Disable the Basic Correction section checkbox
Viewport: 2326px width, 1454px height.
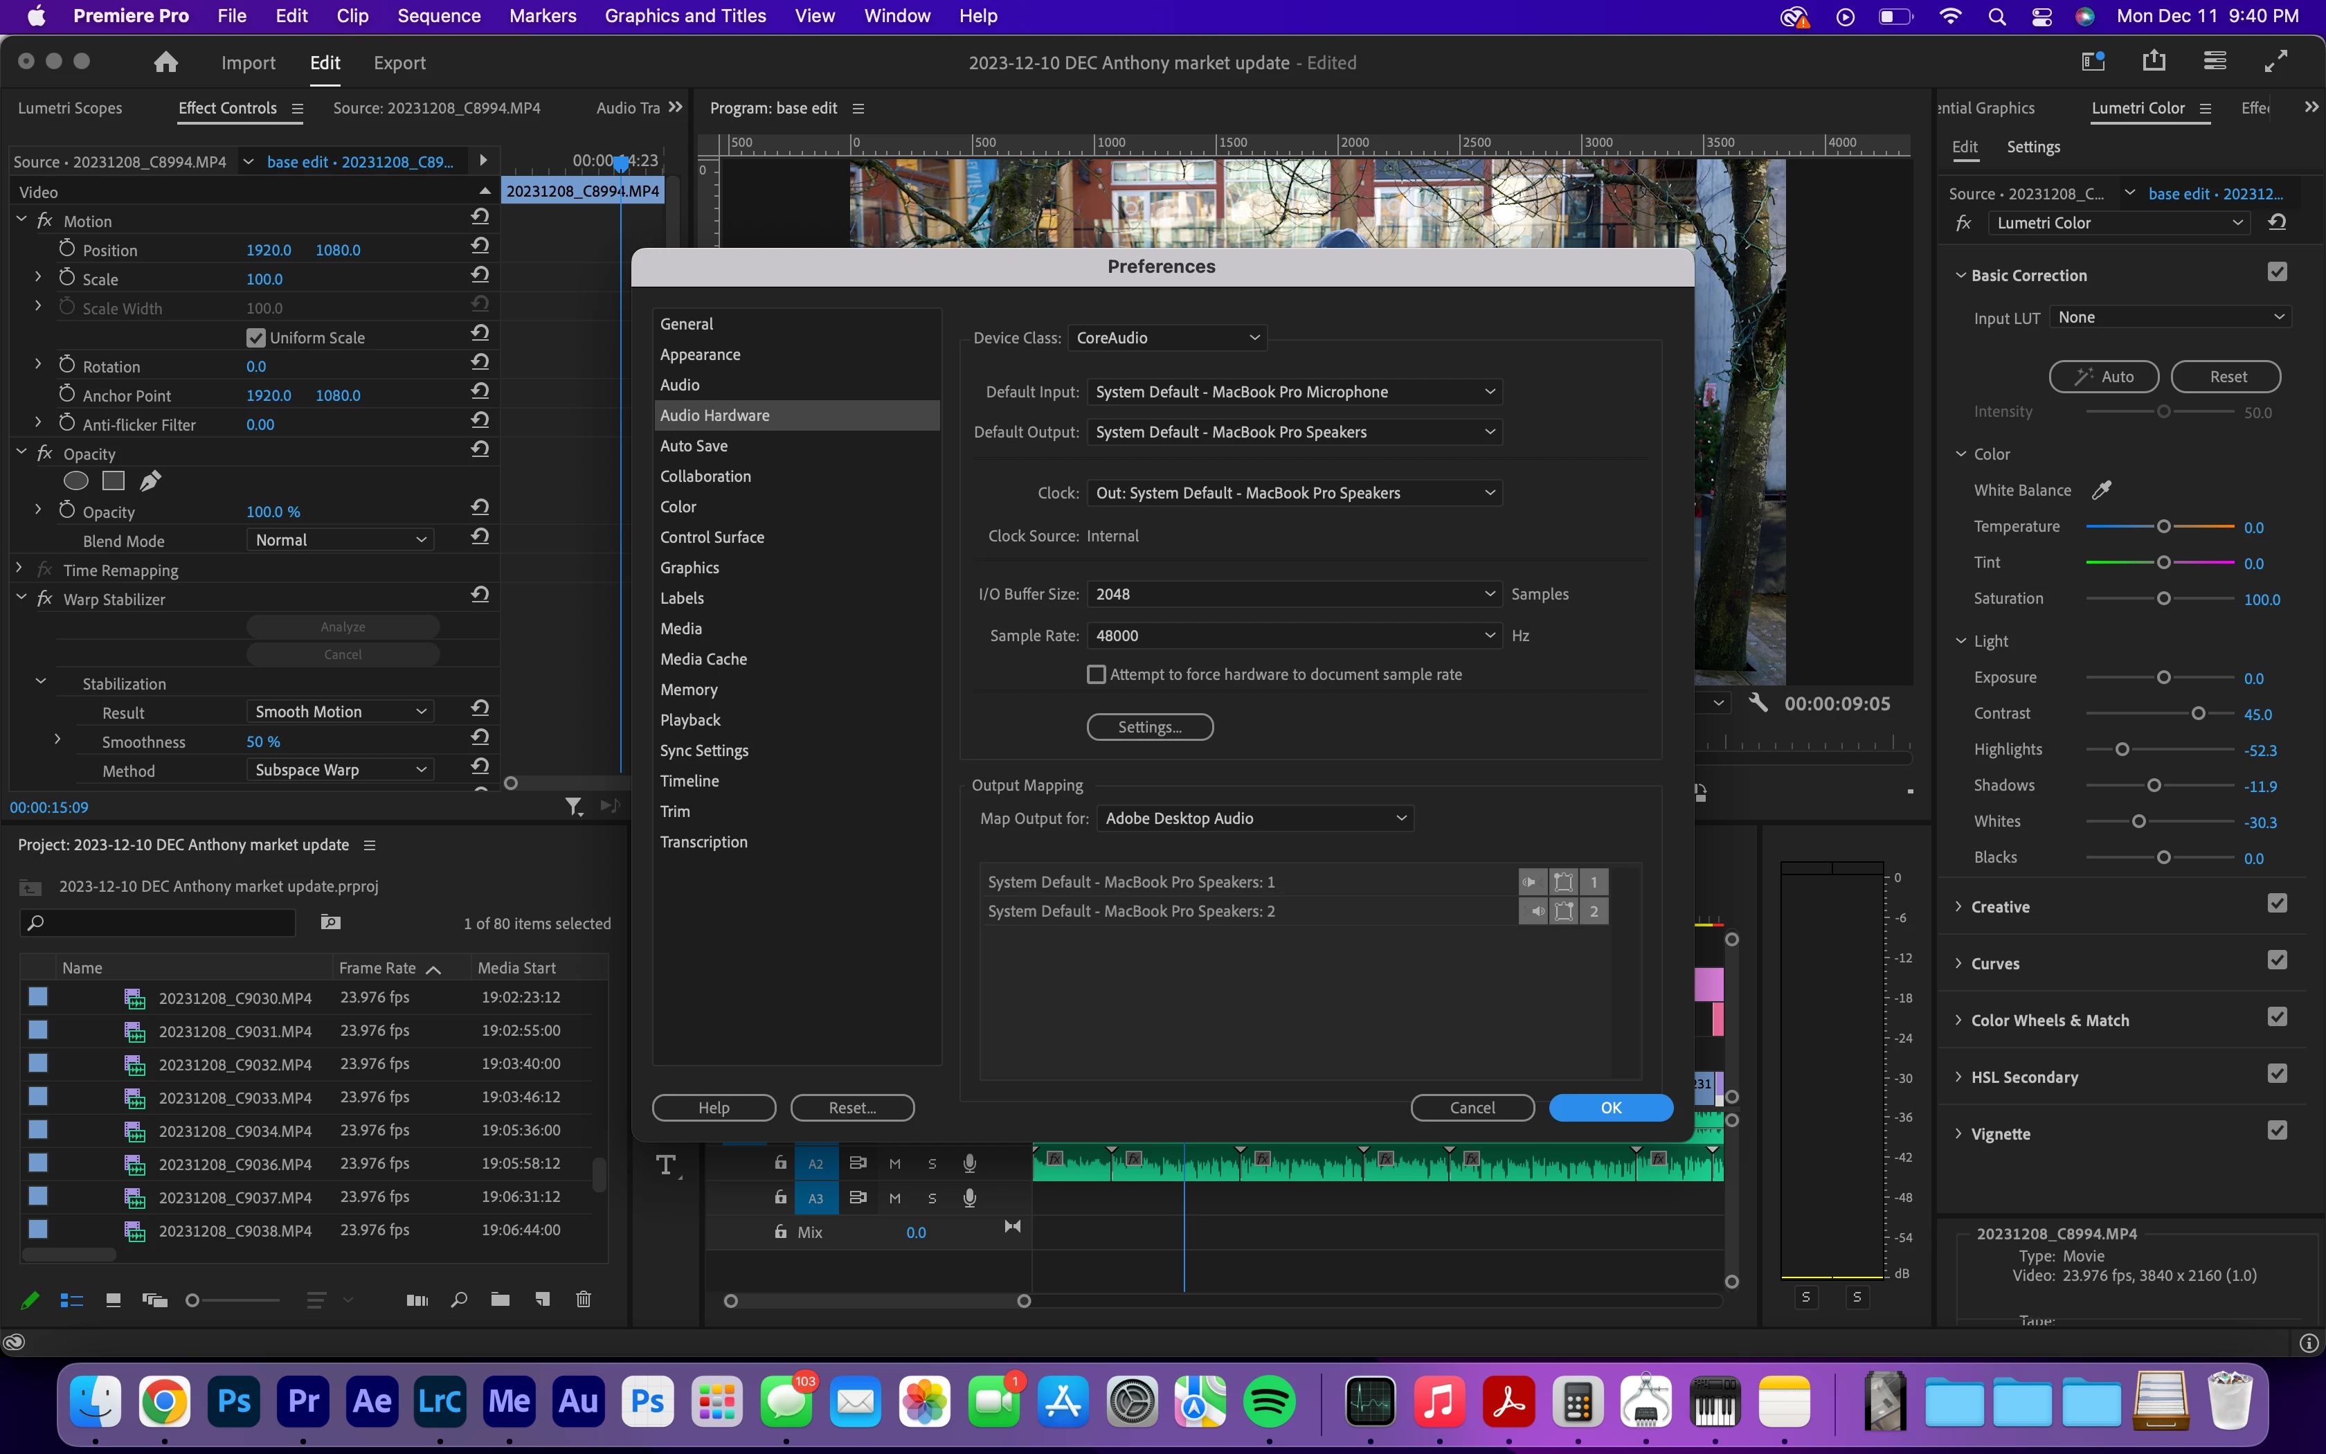click(x=2277, y=273)
